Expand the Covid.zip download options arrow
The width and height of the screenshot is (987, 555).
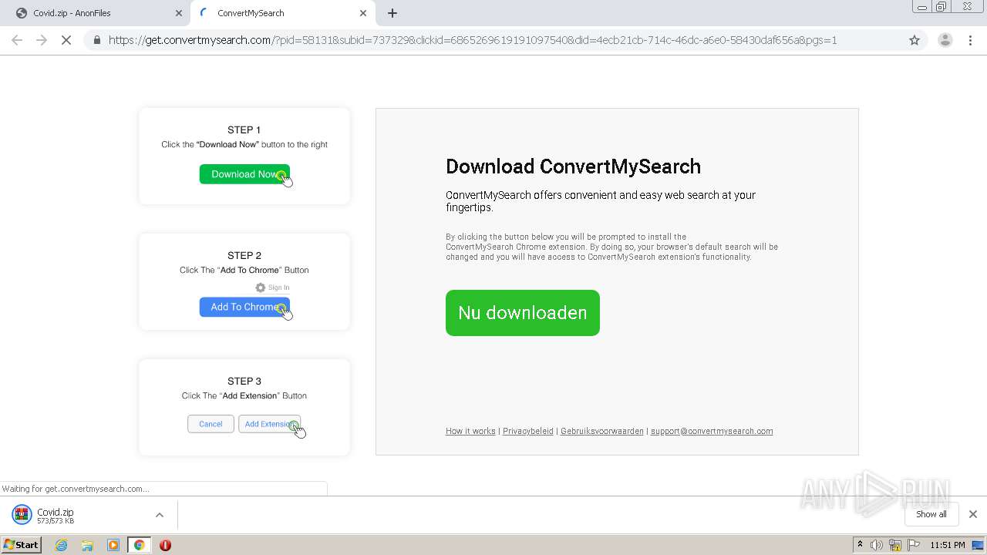(160, 515)
